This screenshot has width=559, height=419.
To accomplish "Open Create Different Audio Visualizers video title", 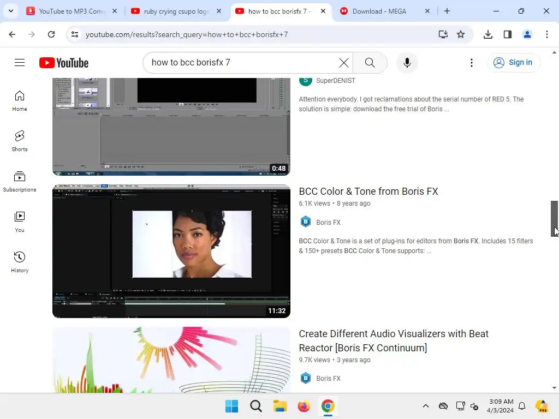I will (393, 340).
